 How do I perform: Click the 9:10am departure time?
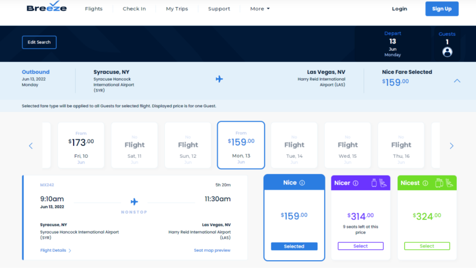(52, 199)
